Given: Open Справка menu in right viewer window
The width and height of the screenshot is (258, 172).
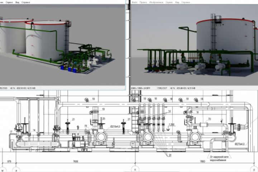Looking at the screenshot, I should coord(186,2).
